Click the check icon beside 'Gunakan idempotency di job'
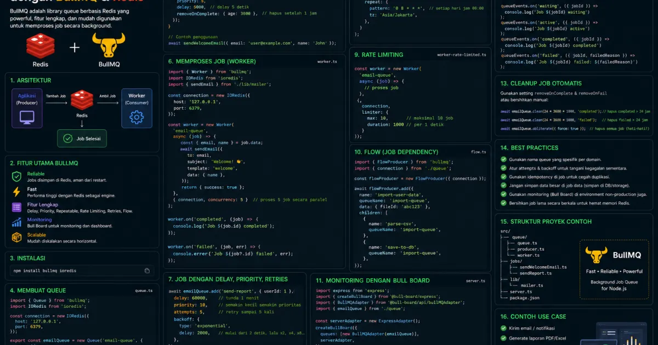Viewport: 658px width, 345px height. [x=504, y=177]
